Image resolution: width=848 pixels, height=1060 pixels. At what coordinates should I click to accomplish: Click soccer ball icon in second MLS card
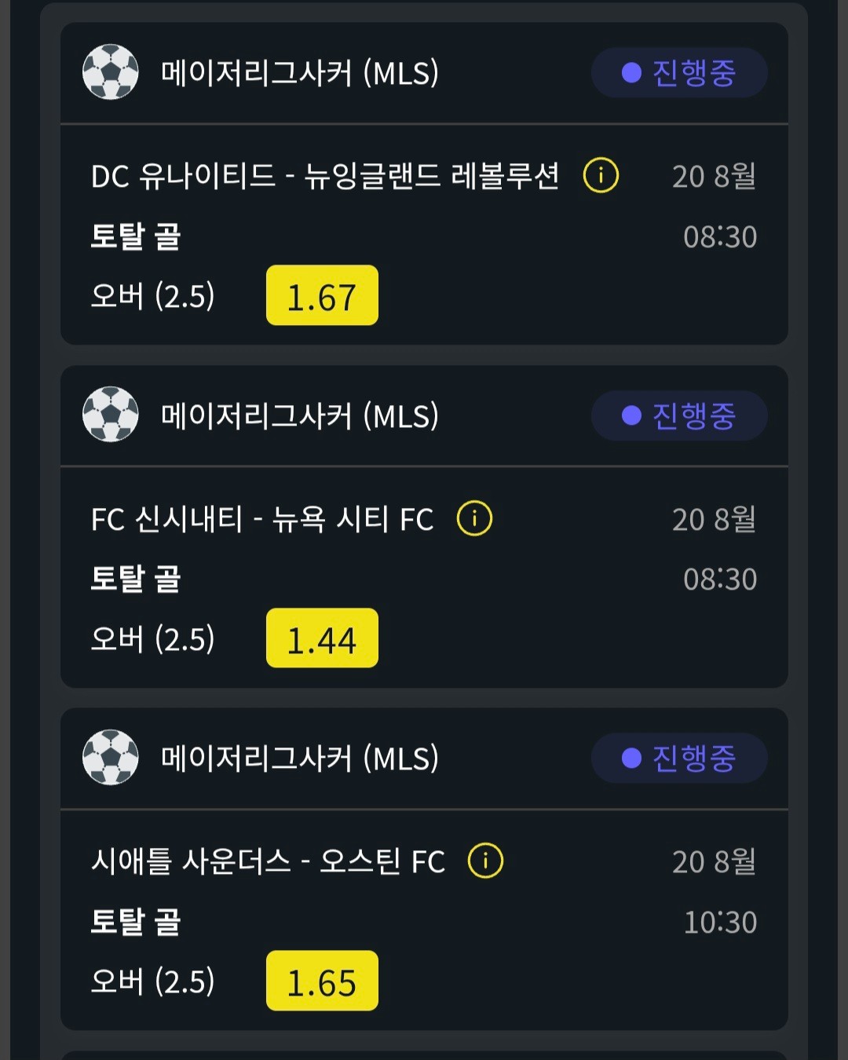pyautogui.click(x=111, y=415)
